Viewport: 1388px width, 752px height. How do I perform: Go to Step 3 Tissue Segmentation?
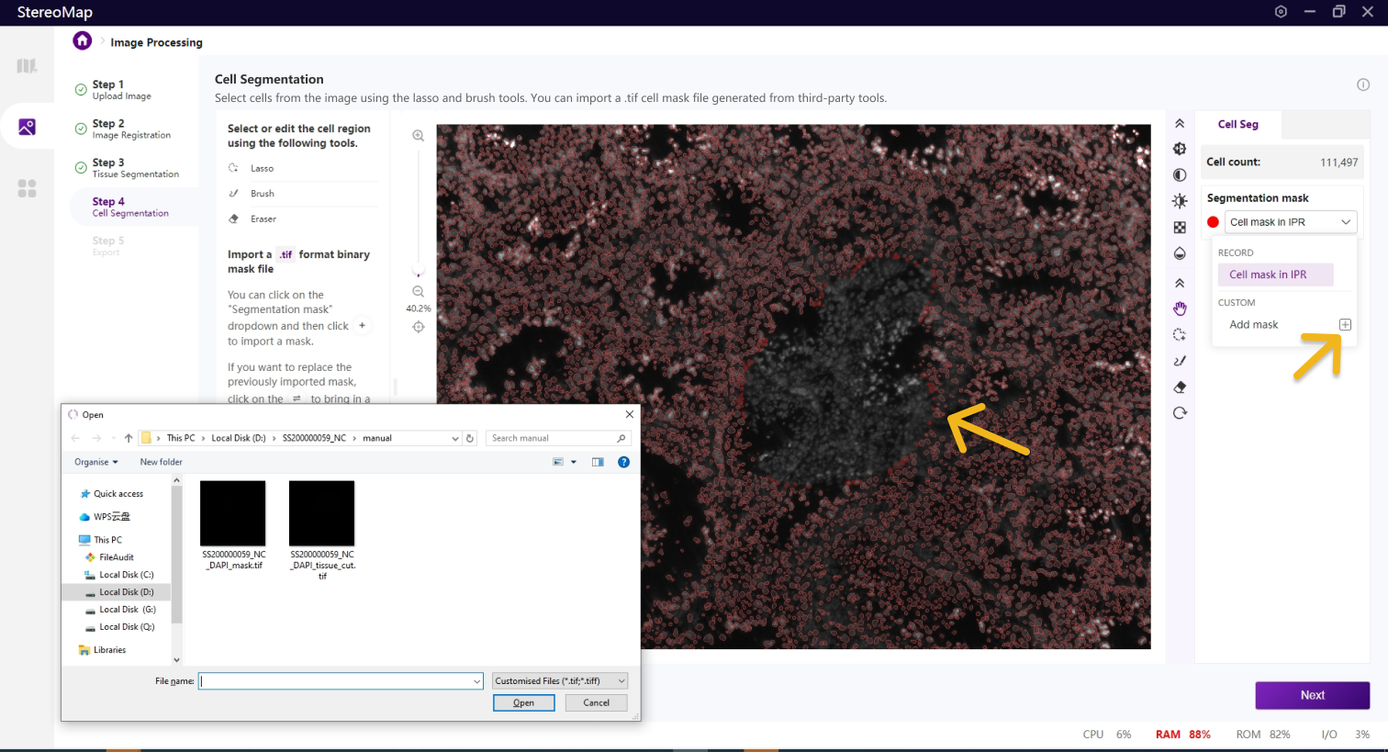(x=134, y=168)
